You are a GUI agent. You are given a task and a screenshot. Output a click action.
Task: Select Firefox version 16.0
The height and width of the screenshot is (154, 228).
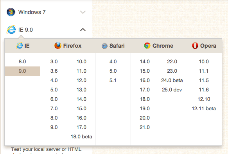81,118
